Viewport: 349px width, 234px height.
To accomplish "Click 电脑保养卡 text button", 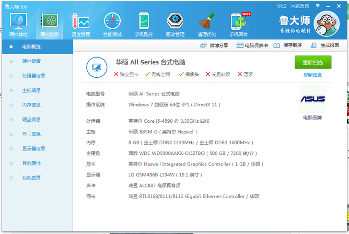I will [256, 46].
